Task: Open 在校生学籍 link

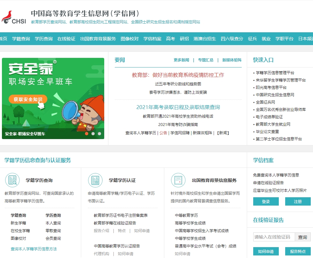Action: point(20,231)
